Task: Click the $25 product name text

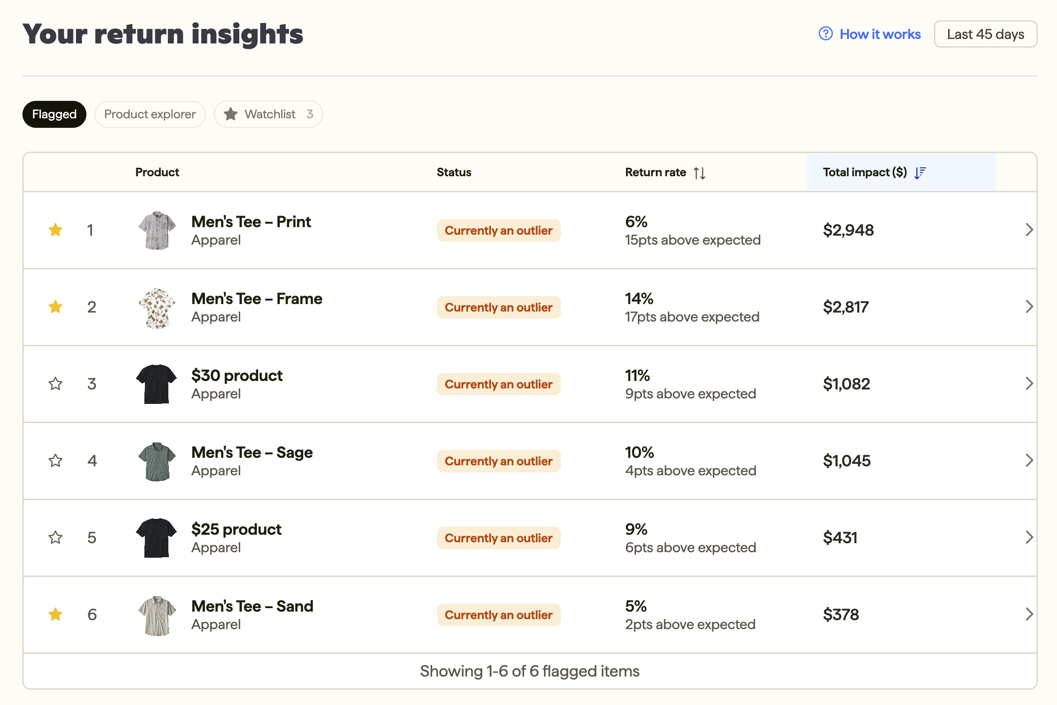Action: pyautogui.click(x=236, y=529)
